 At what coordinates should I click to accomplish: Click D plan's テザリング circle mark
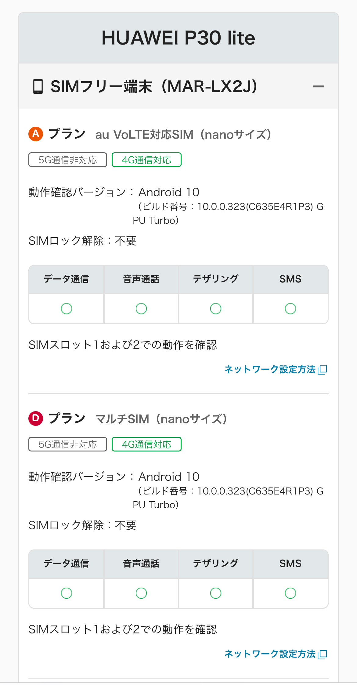216,593
